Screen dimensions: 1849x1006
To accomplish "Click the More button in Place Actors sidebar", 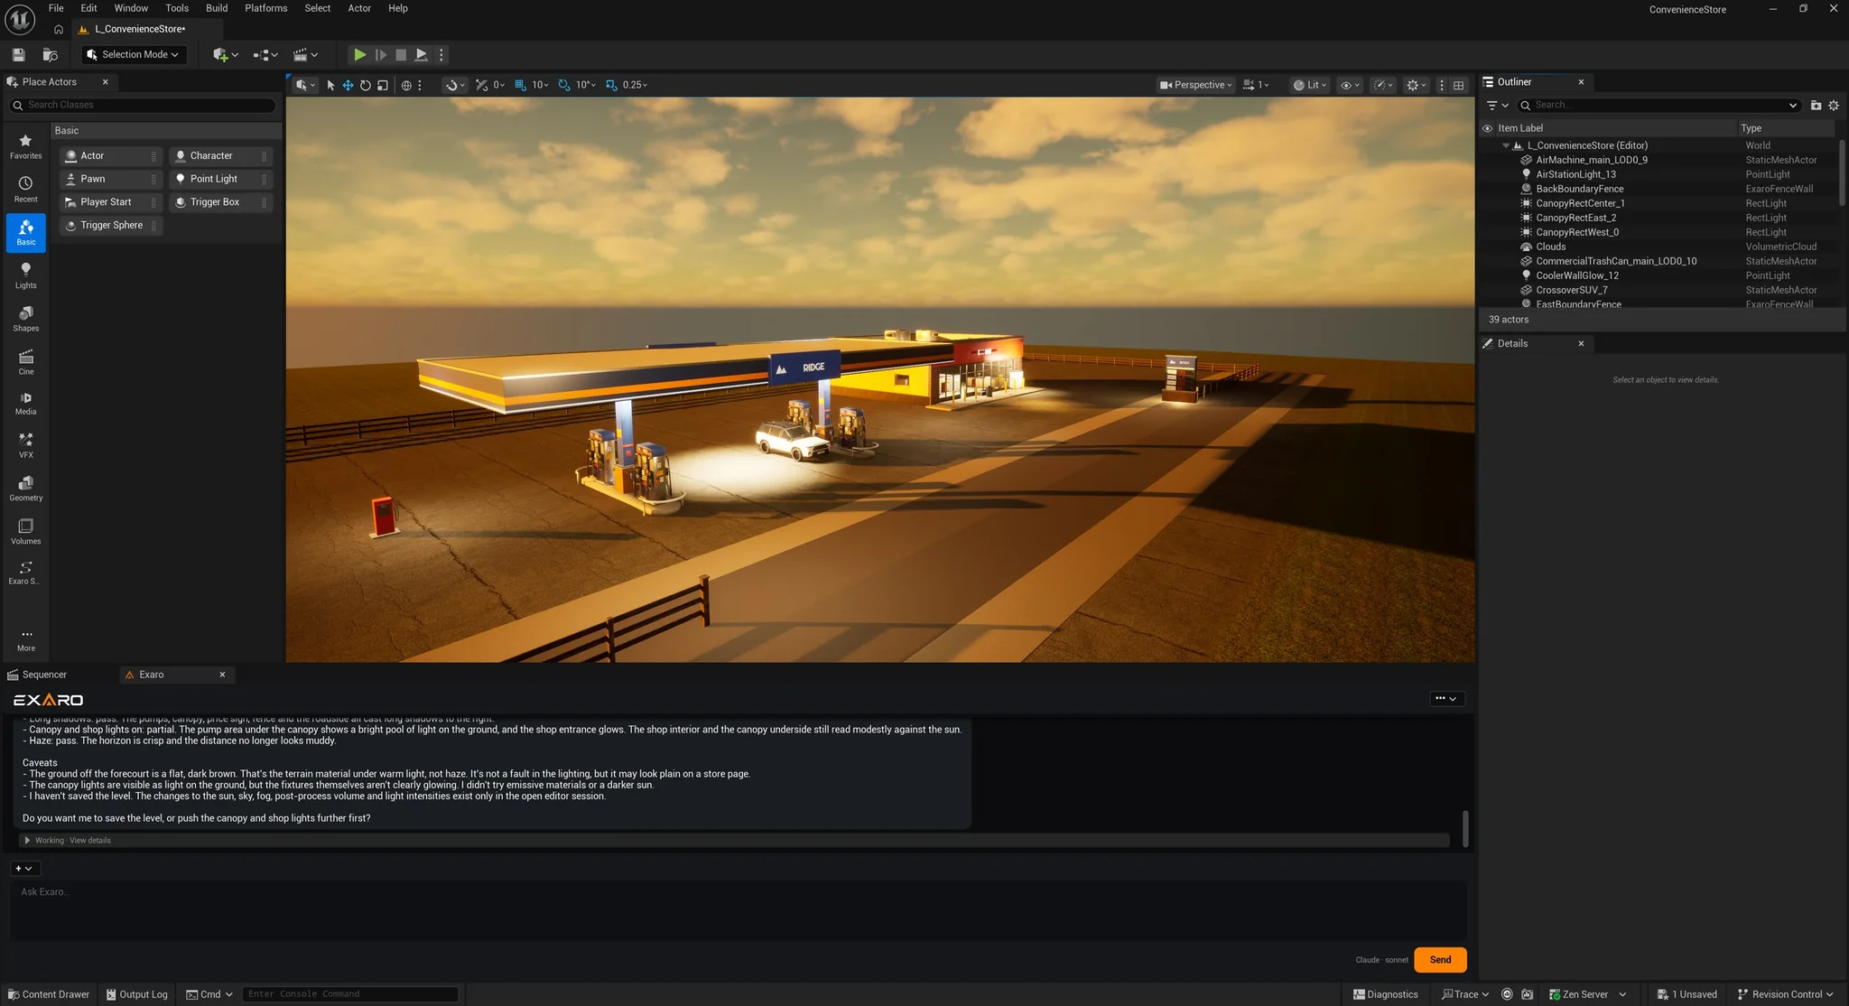I will click(x=26, y=639).
